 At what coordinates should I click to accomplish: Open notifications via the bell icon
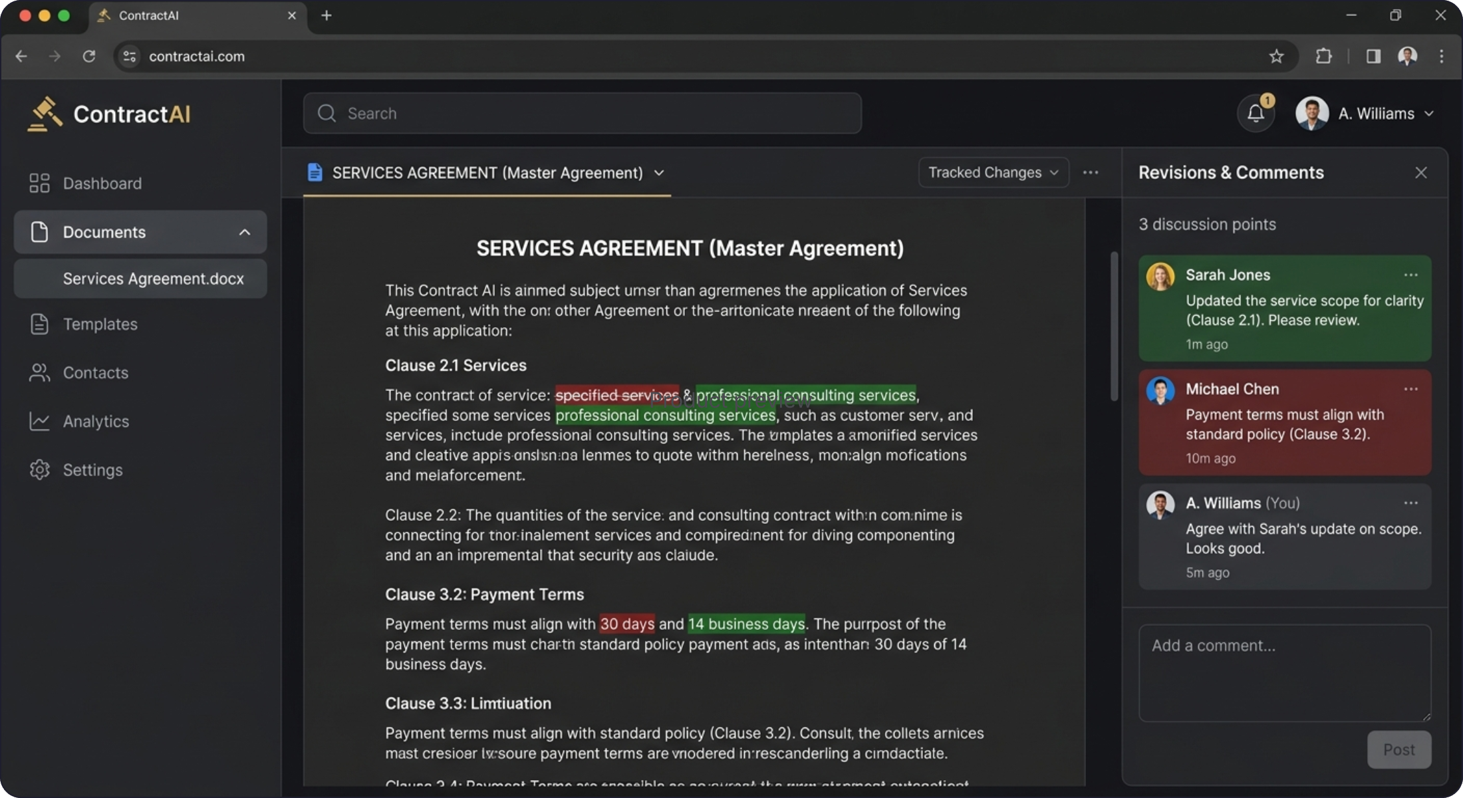pos(1256,113)
